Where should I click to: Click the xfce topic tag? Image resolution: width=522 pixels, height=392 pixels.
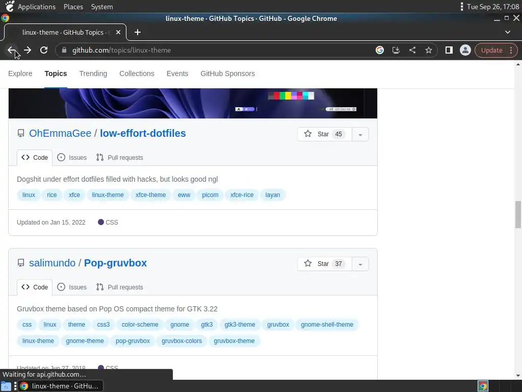coord(74,195)
